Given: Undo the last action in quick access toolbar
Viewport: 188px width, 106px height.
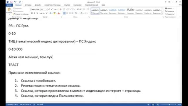Looking at the screenshot, I should (15, 2).
